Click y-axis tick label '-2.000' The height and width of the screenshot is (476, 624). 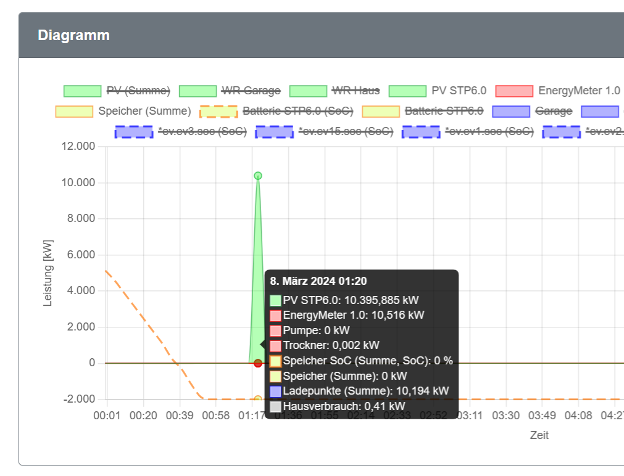(x=79, y=399)
